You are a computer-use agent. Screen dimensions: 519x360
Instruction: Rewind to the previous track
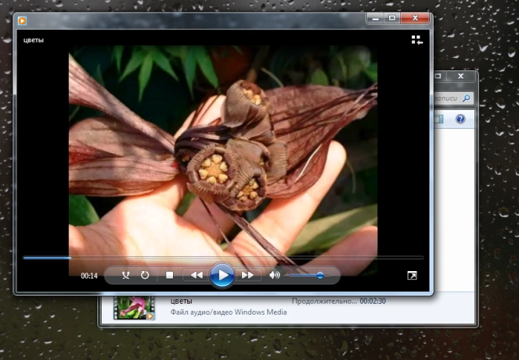point(197,275)
